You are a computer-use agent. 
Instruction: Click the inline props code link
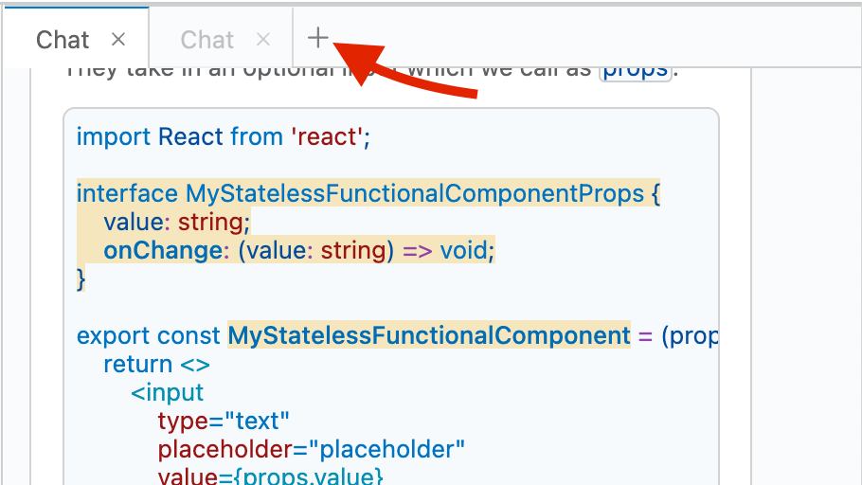click(x=636, y=71)
